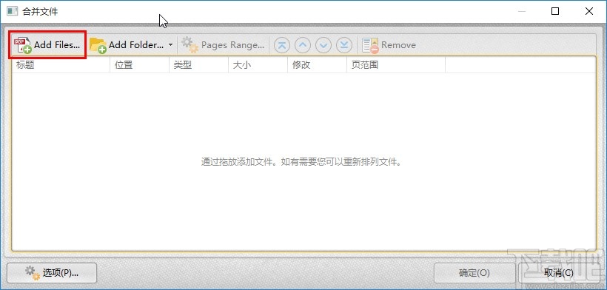Click the 合并文件 title bar app icon

point(13,11)
